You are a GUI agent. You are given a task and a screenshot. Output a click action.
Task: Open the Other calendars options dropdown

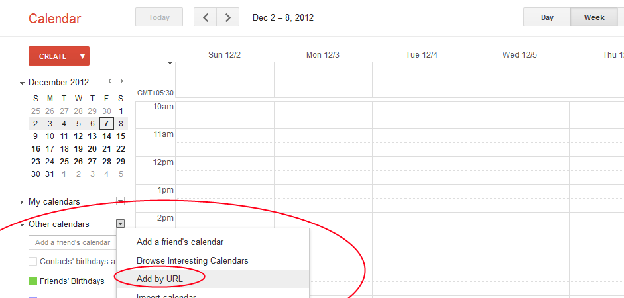point(120,224)
